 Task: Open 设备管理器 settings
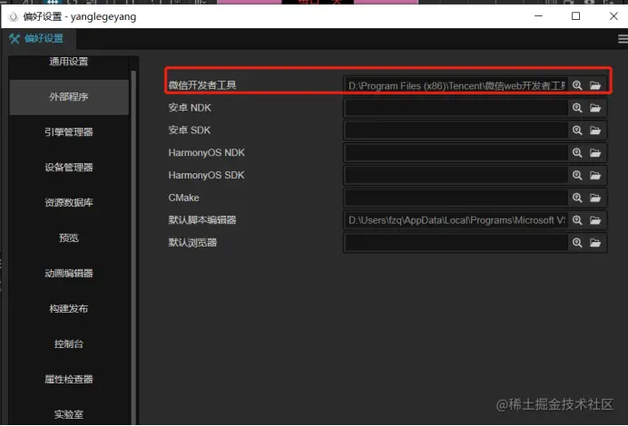coord(69,167)
